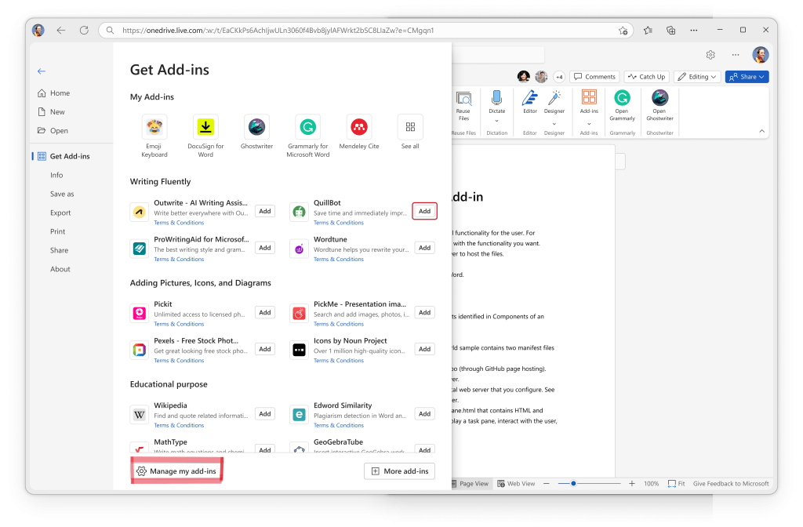803x527 pixels.
Task: Click browser back arrow
Action: (61, 31)
